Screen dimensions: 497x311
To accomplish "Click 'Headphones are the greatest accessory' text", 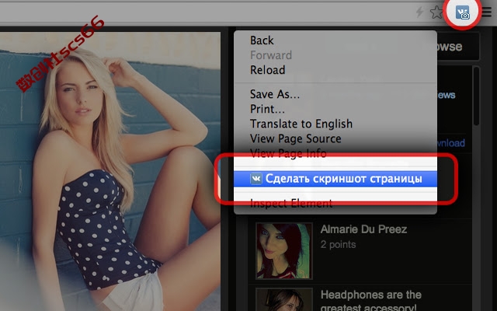I will (371, 301).
